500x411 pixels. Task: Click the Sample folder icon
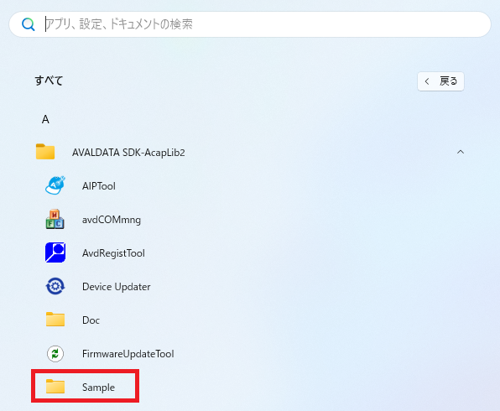tap(55, 386)
